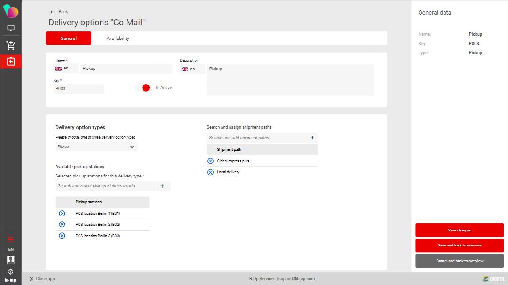The width and height of the screenshot is (508, 285).
Task: Remove Local delivery shipment path
Action: (210, 172)
